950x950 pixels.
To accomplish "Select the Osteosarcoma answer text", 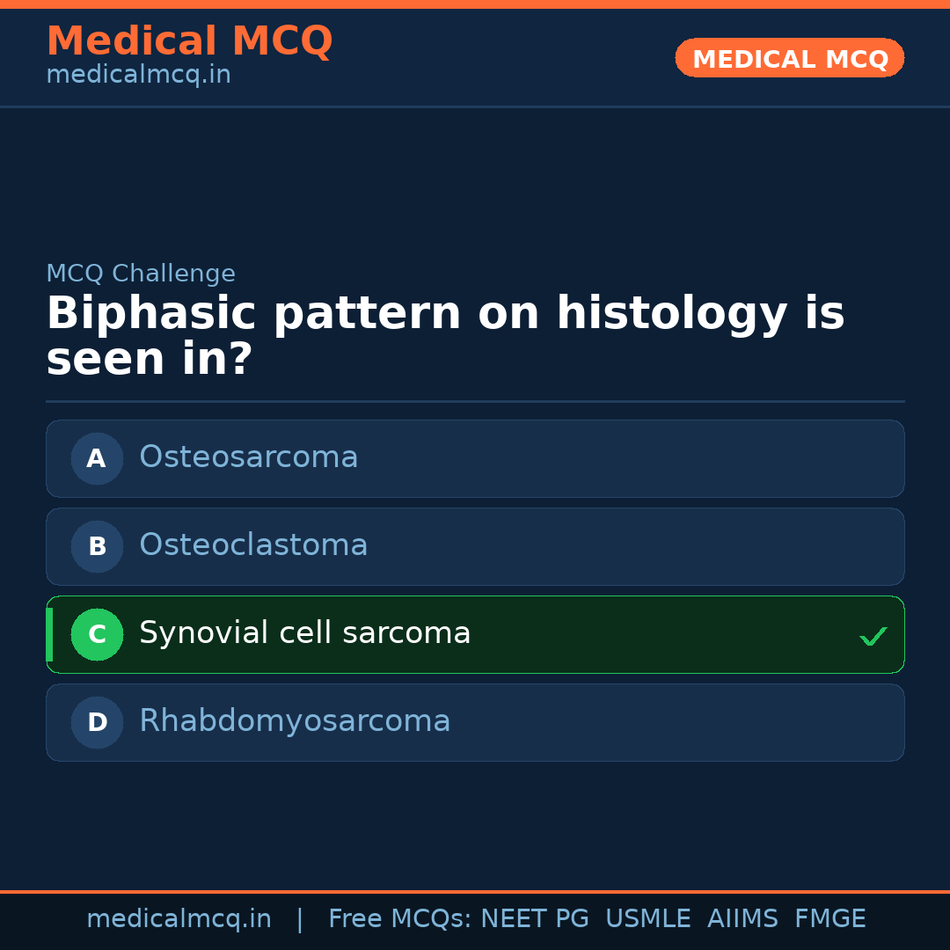I will coord(249,457).
